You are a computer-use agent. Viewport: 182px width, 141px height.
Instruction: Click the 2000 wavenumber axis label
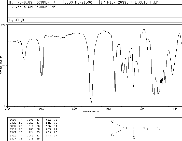[x=75, y=109]
